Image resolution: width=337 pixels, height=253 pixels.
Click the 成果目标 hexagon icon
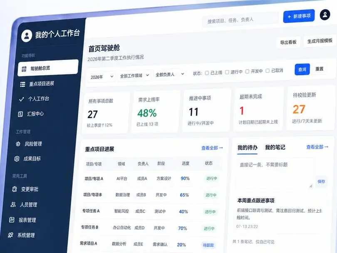click(17, 159)
